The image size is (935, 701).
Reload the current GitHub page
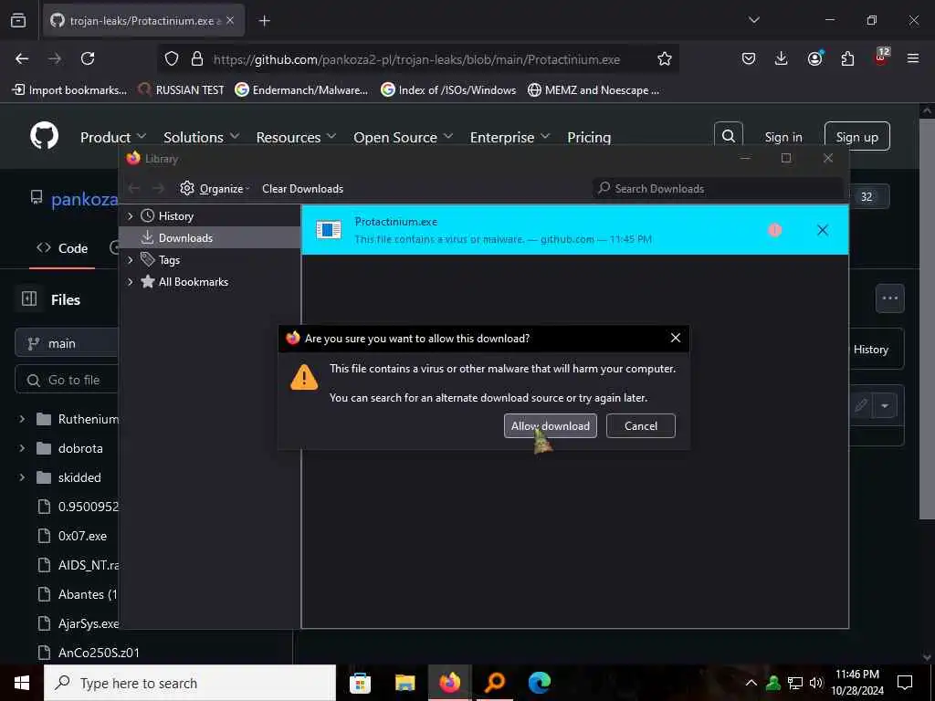tap(88, 58)
